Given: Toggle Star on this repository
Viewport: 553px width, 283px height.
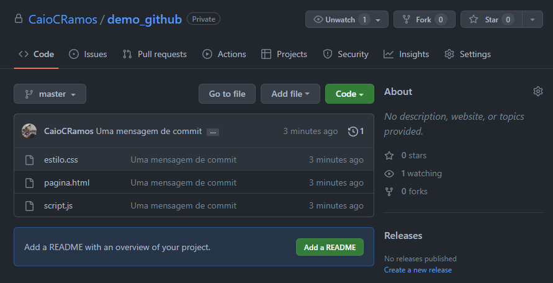Looking at the screenshot, I should [x=491, y=19].
